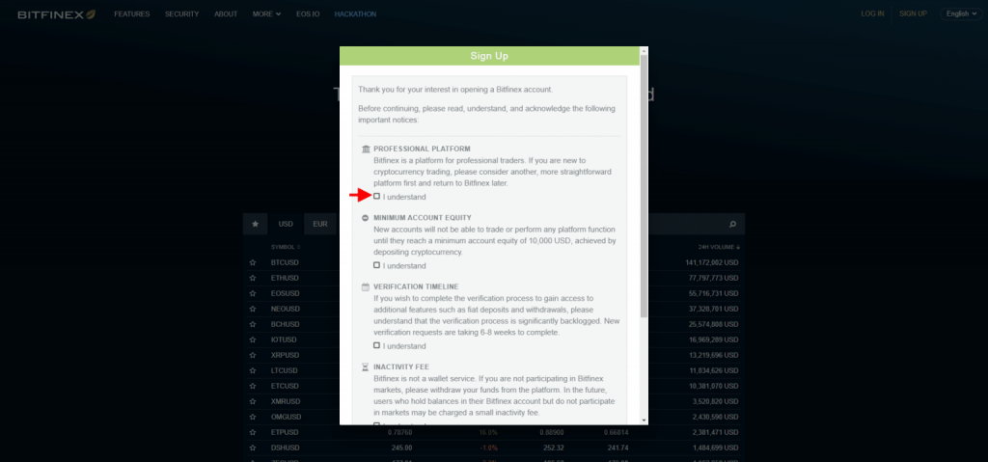
Task: Open the ABOUT menu item
Action: (226, 14)
